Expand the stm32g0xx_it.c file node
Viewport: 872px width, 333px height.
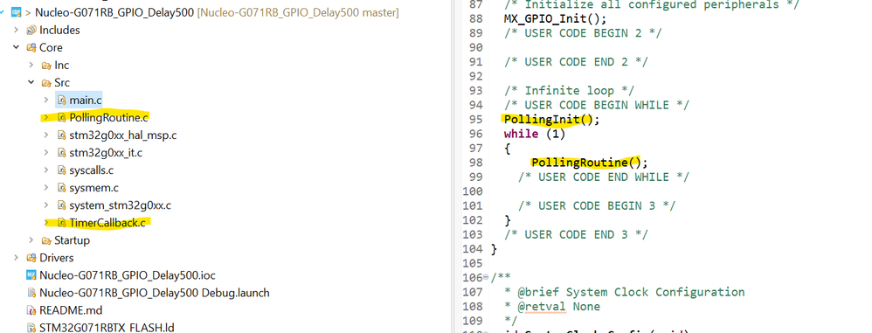(x=46, y=153)
